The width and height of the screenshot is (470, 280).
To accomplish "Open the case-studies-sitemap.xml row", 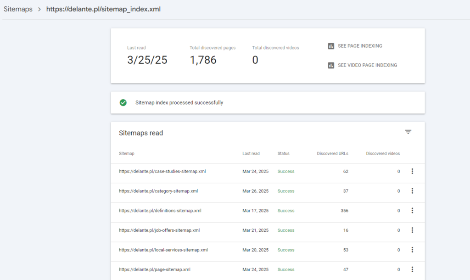I will [162, 172].
